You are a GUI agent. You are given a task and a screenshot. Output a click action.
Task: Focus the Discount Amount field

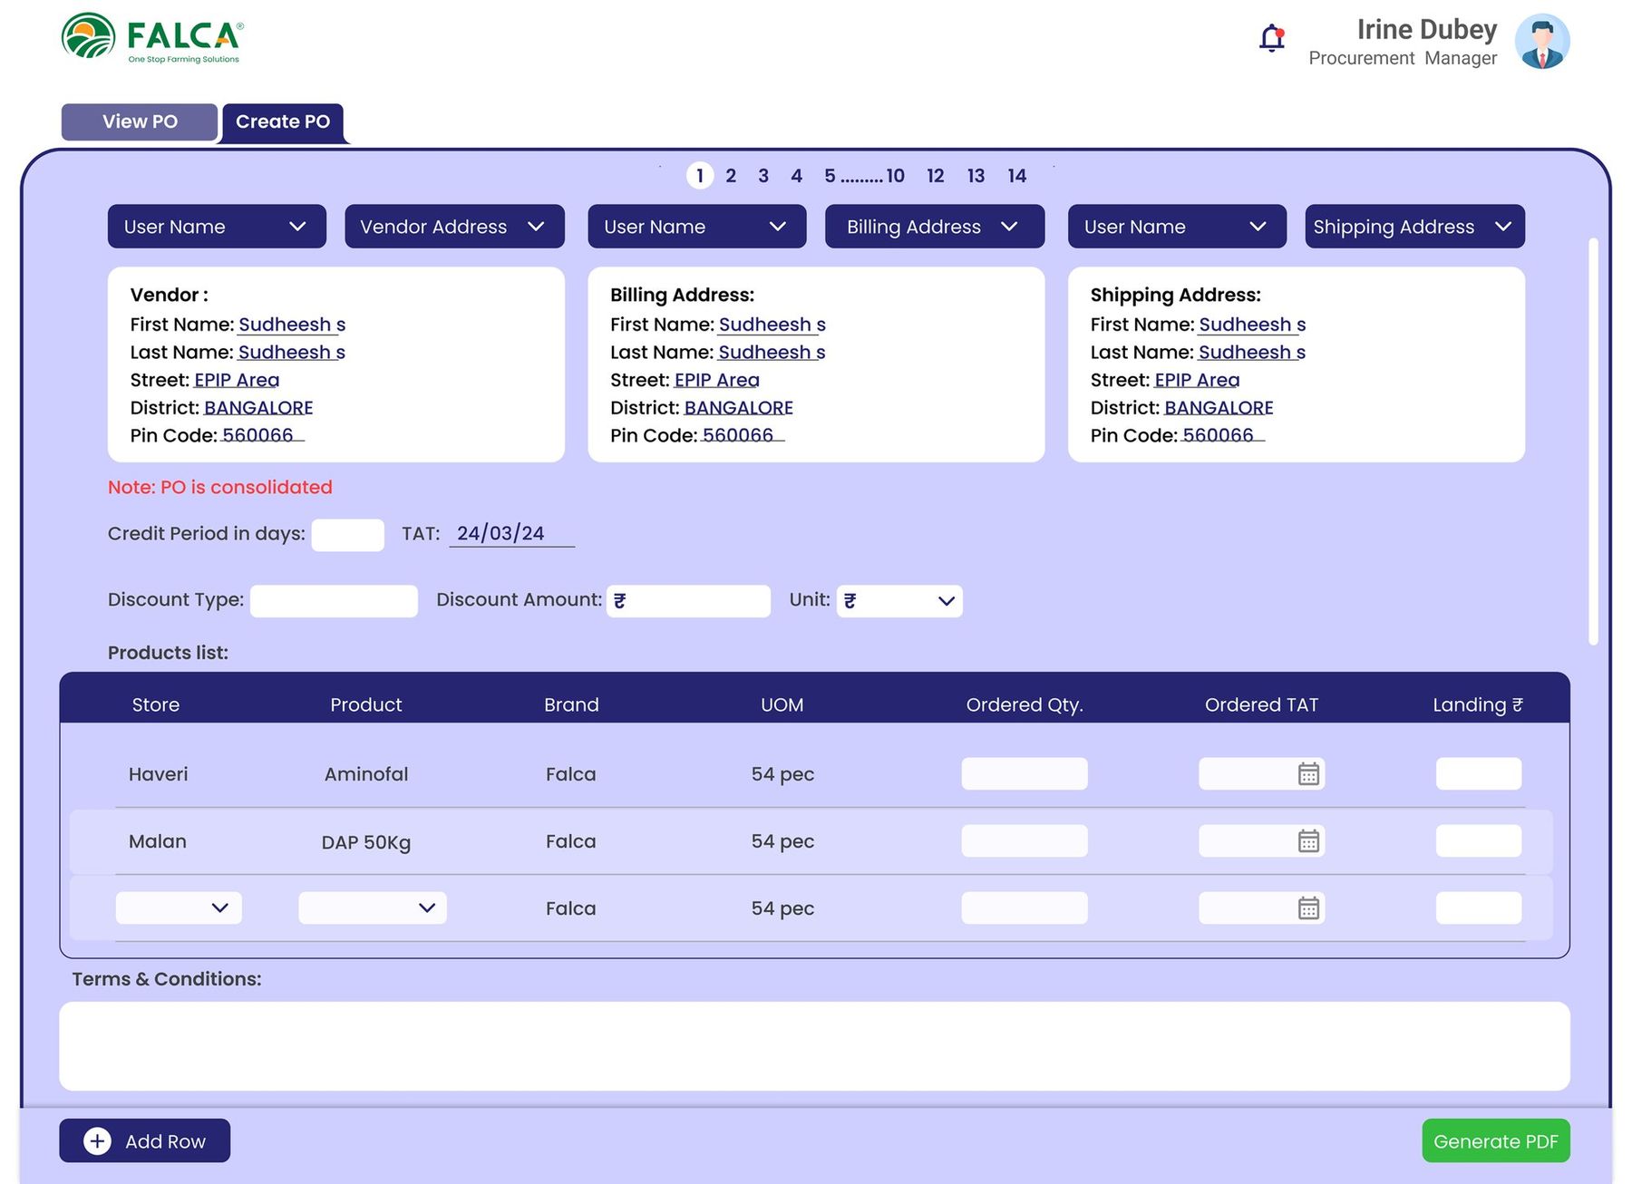[x=688, y=600]
